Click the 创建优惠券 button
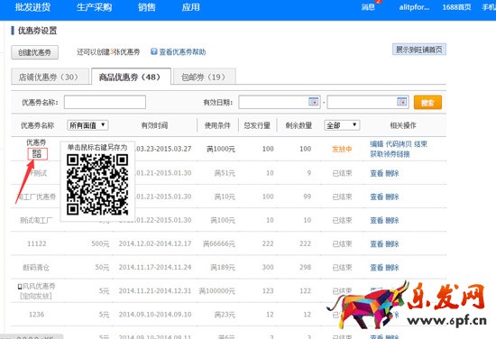This screenshot has height=339, width=496. point(35,52)
